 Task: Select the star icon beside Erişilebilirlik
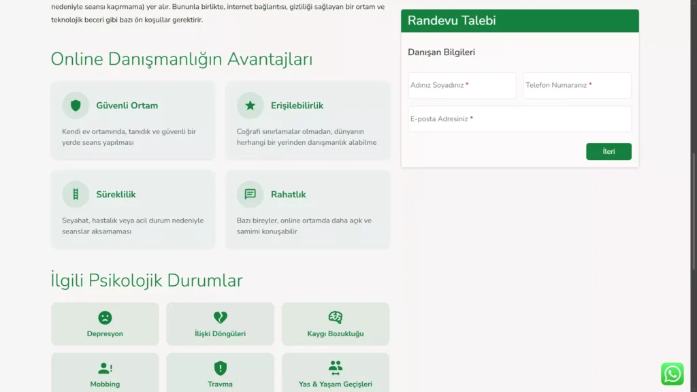coord(250,105)
